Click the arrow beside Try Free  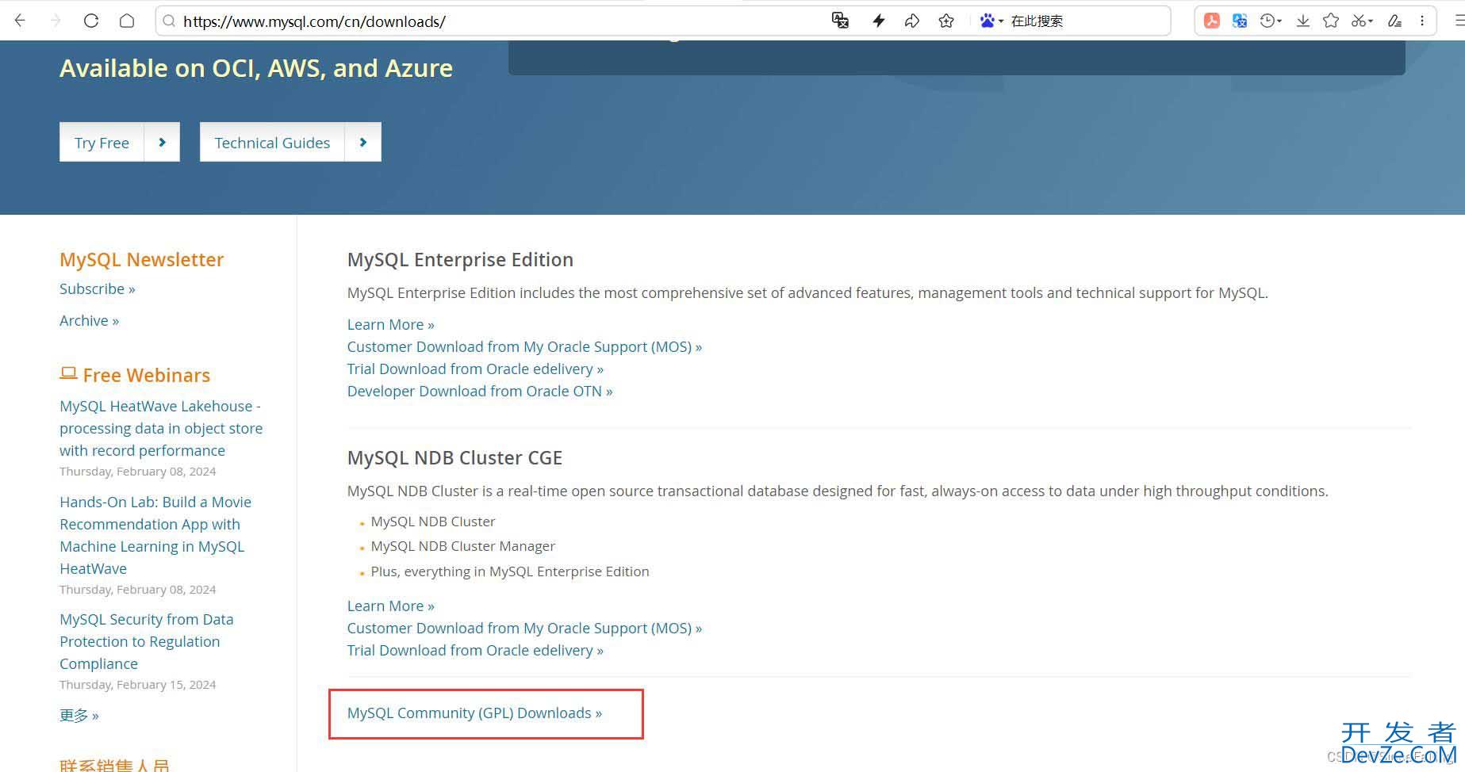coord(162,142)
